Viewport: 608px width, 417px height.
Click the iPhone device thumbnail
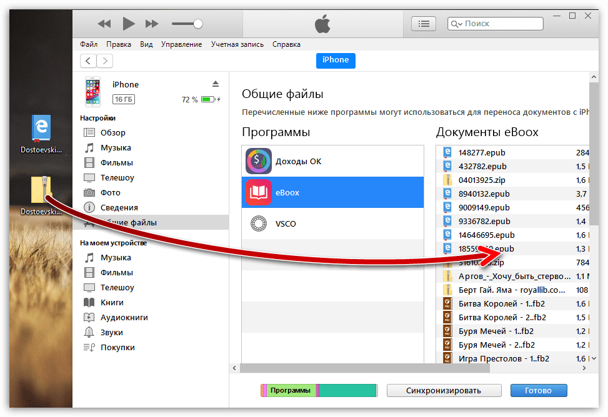pos(92,92)
